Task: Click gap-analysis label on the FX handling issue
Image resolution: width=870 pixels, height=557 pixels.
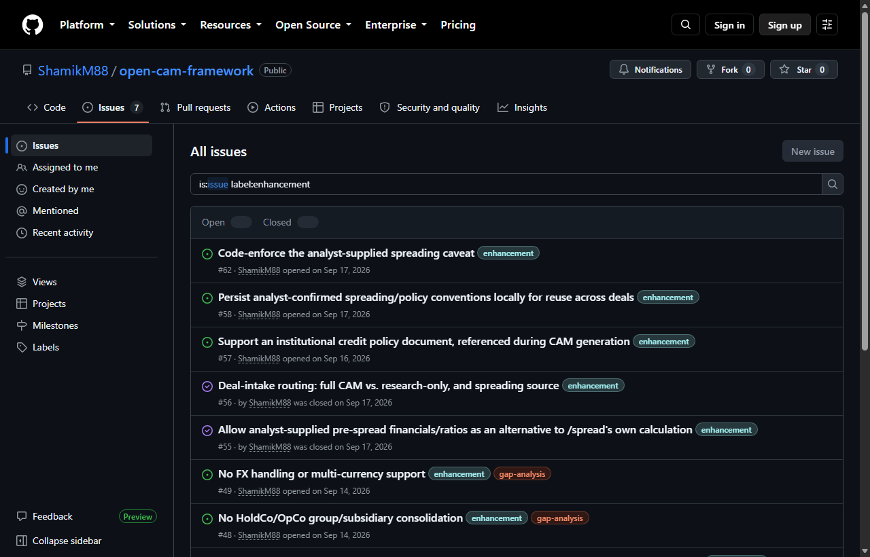Action: coord(522,474)
